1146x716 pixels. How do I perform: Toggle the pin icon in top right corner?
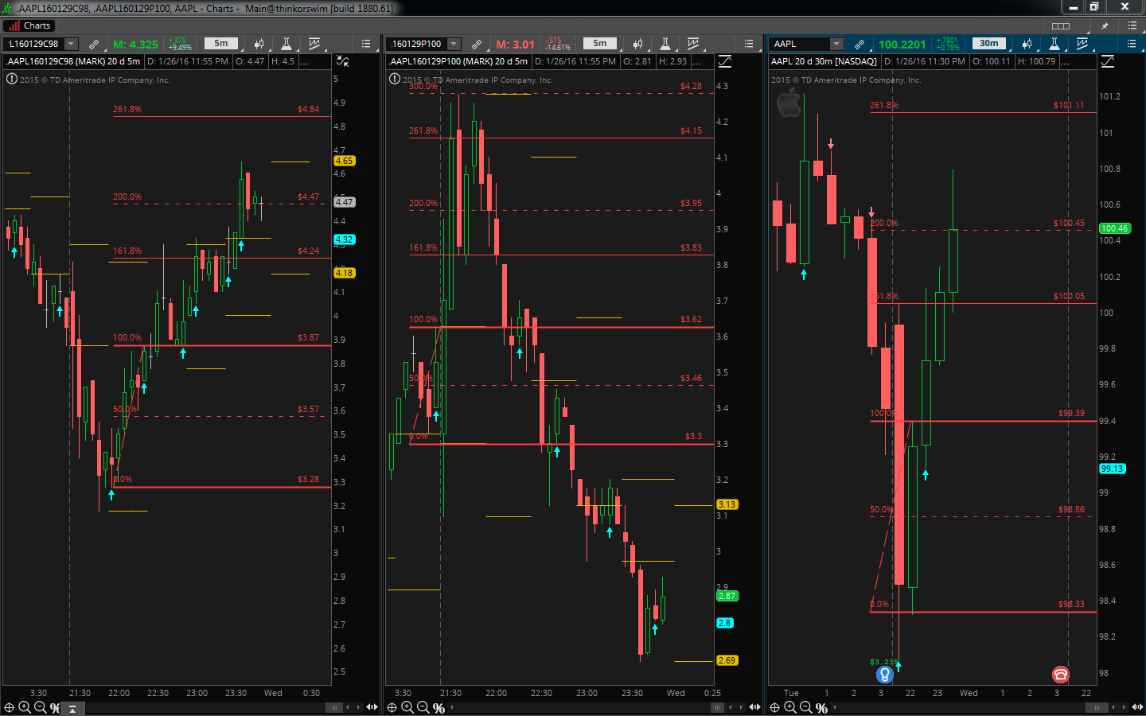(1105, 26)
